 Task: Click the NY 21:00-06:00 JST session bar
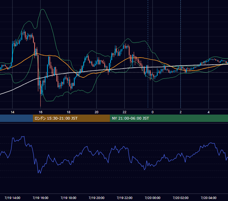pos(169,118)
